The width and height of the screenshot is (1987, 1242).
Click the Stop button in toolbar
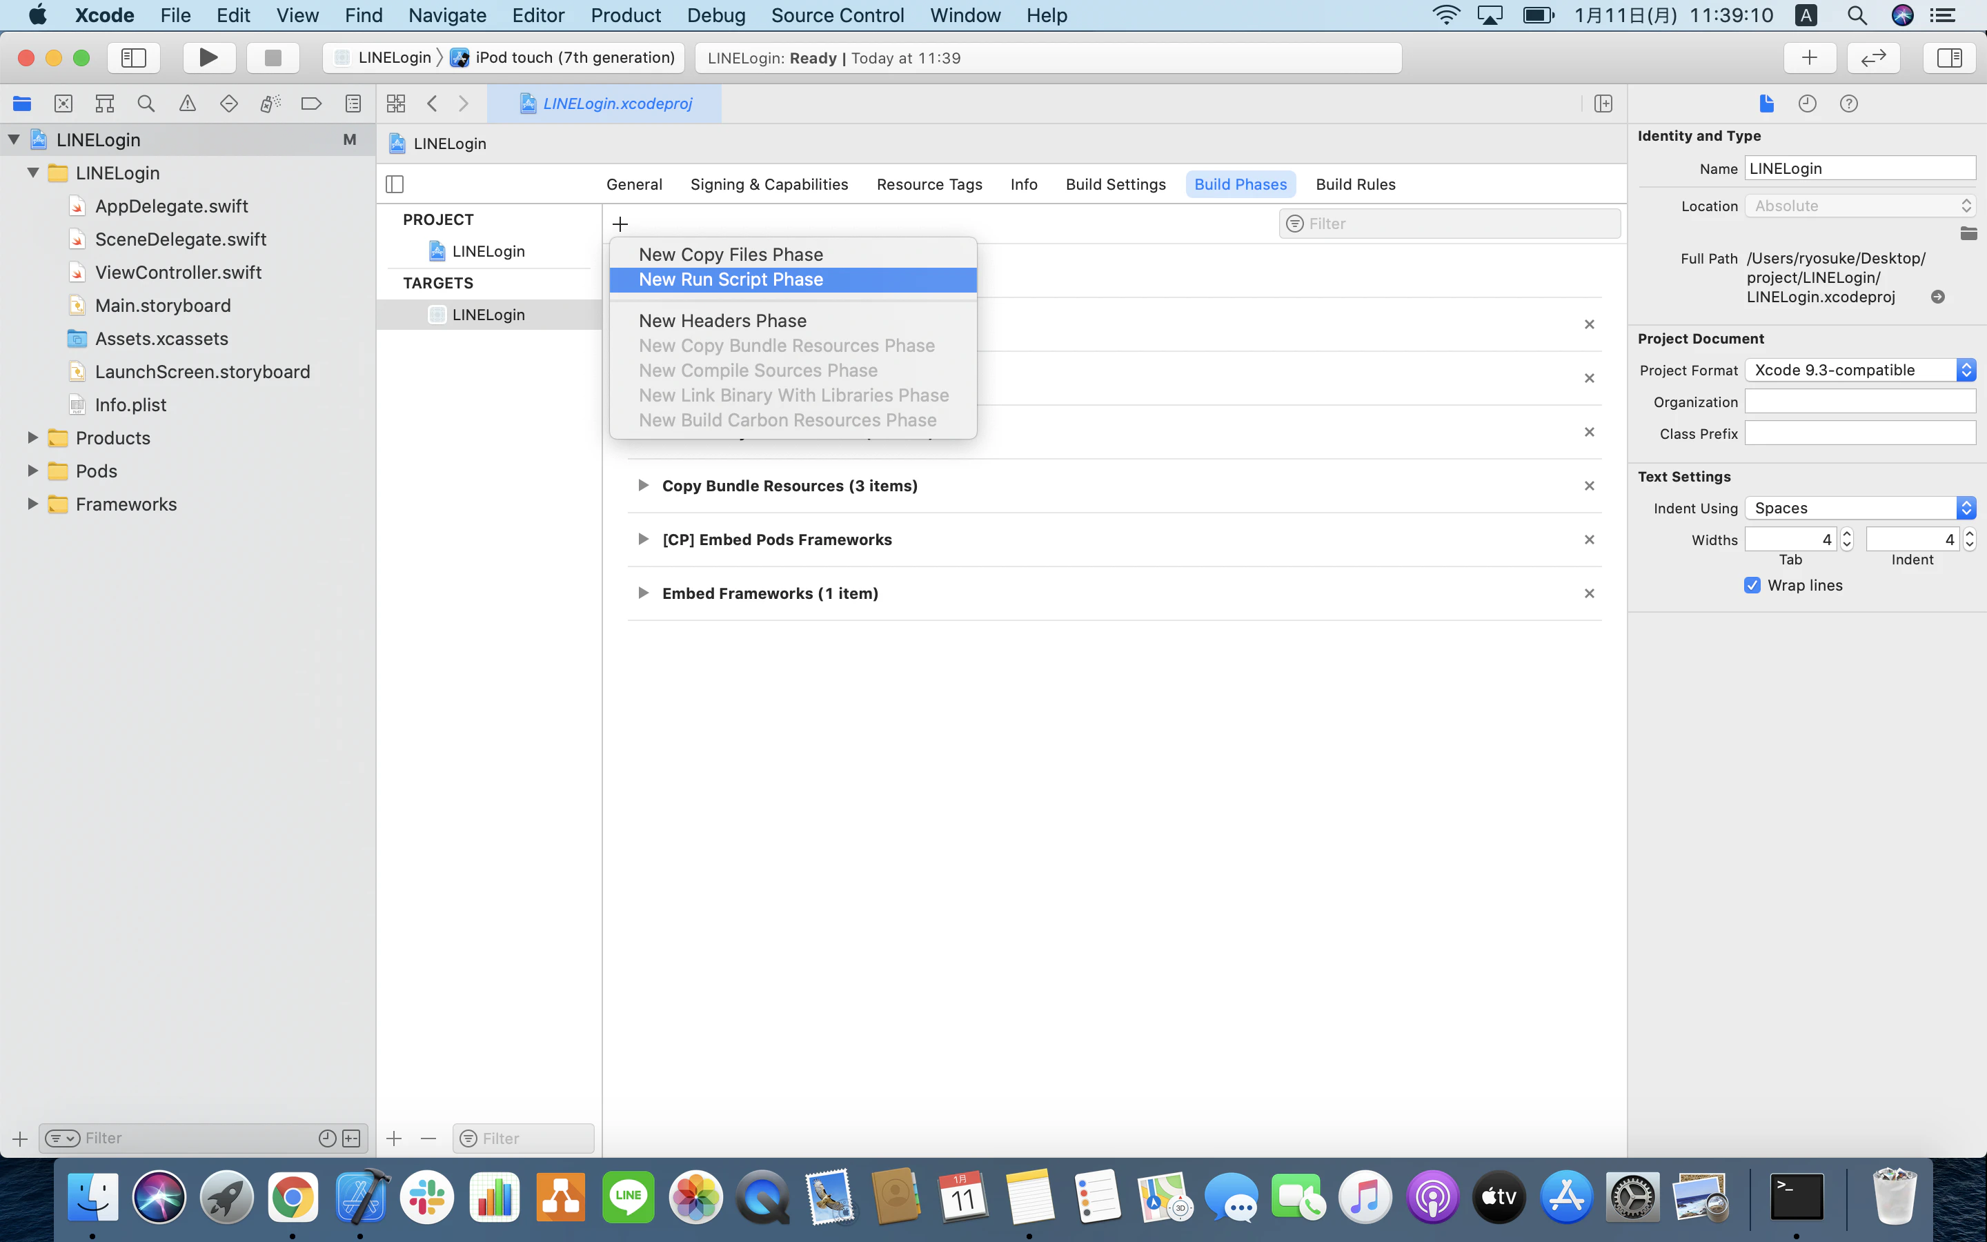click(x=273, y=57)
